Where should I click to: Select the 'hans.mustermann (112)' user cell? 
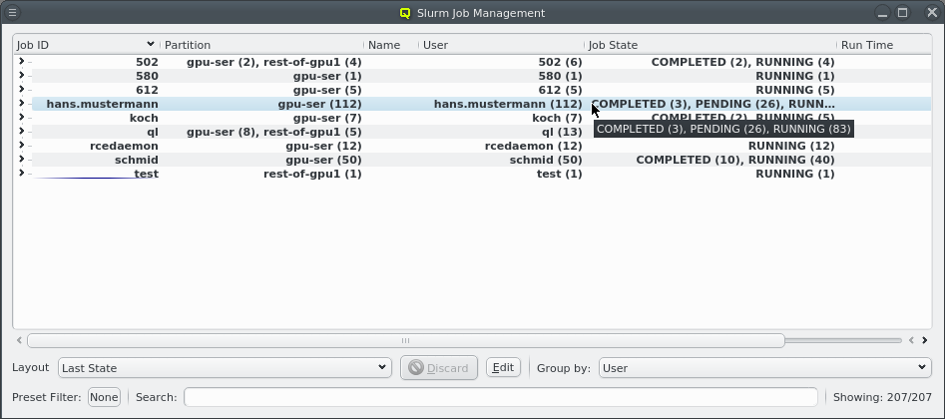[508, 104]
